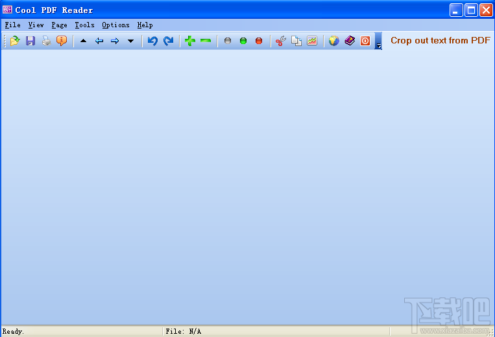
Task: Select the scissors crop tool
Action: [x=281, y=41]
